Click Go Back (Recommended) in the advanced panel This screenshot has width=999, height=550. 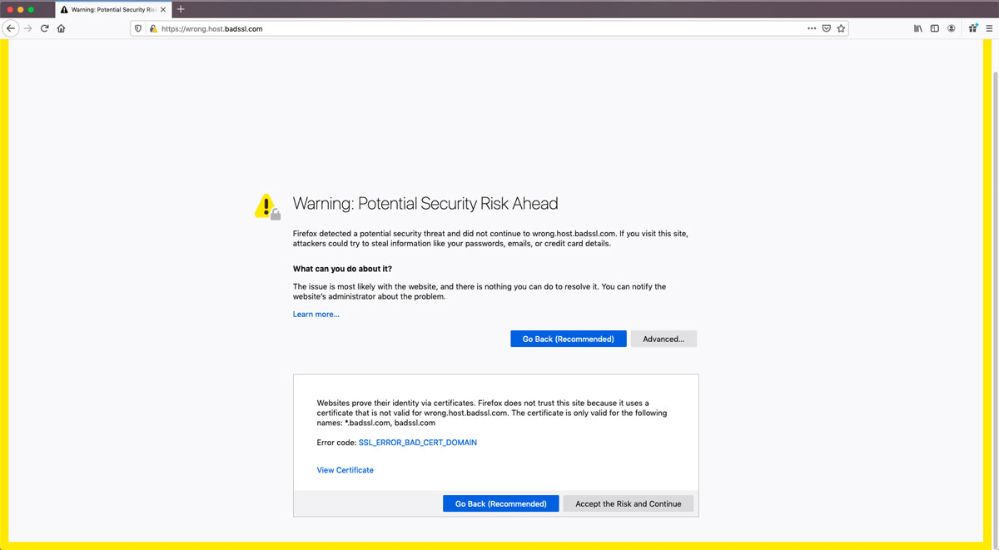pos(501,503)
